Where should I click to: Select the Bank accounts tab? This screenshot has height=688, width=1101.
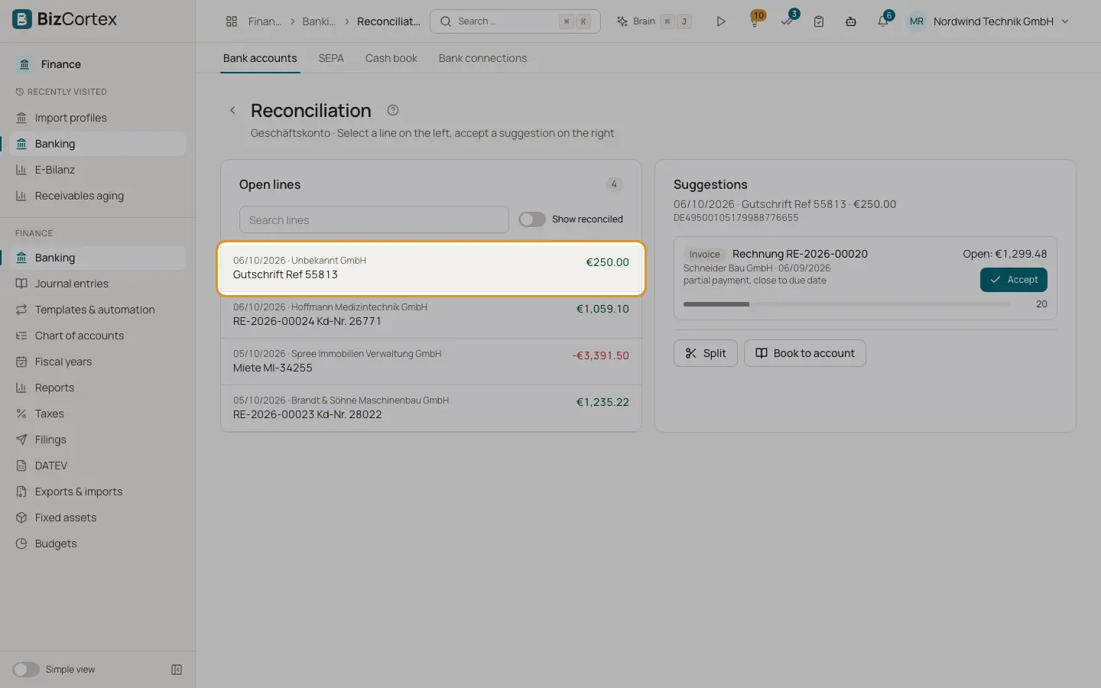[x=260, y=58]
